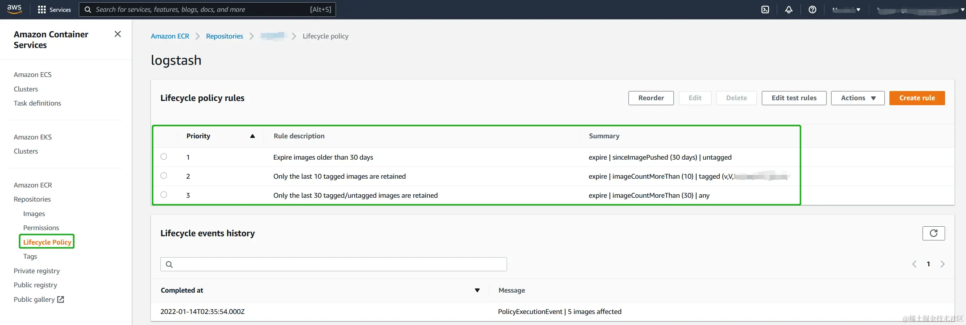The height and width of the screenshot is (325, 966).
Task: Open the Services grid menu
Action: pos(54,10)
